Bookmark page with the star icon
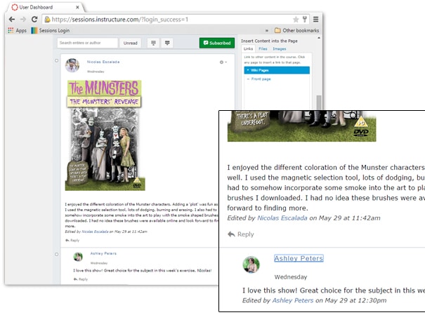 point(296,19)
